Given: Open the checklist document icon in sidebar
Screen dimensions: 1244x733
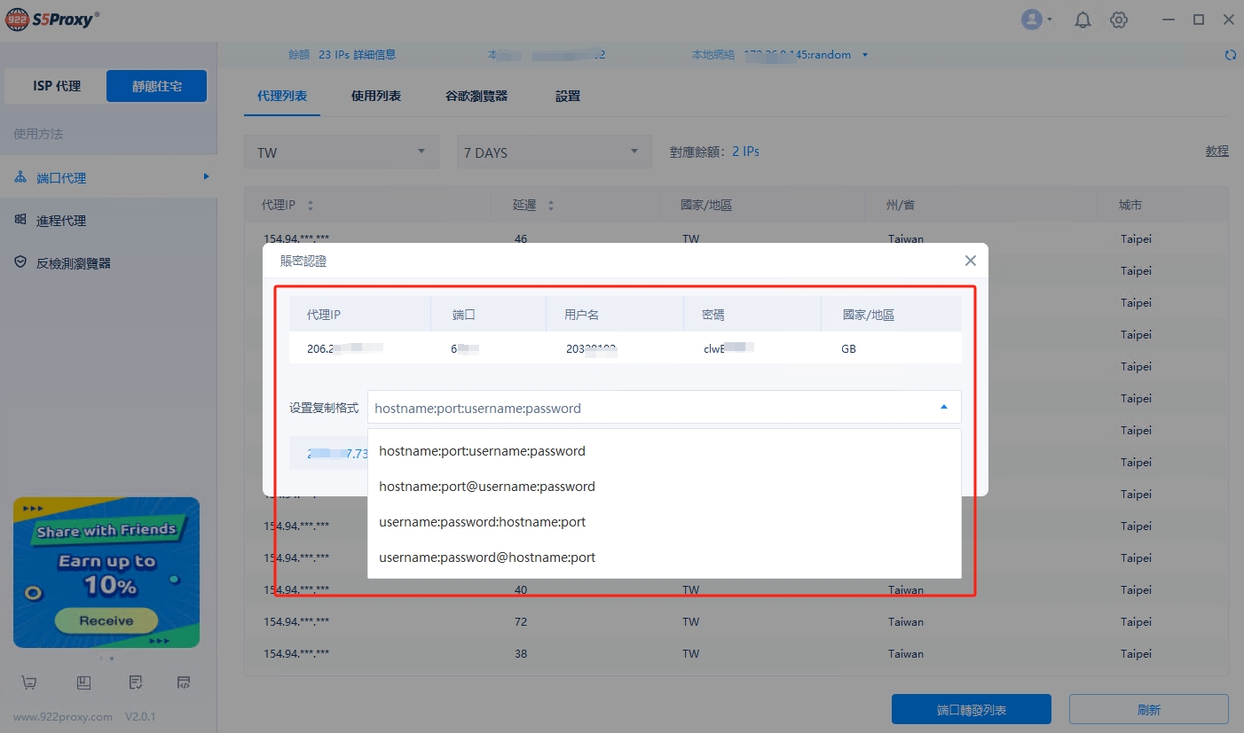Looking at the screenshot, I should (x=136, y=682).
